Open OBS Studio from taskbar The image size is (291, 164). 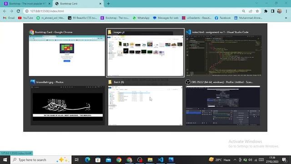[140, 160]
